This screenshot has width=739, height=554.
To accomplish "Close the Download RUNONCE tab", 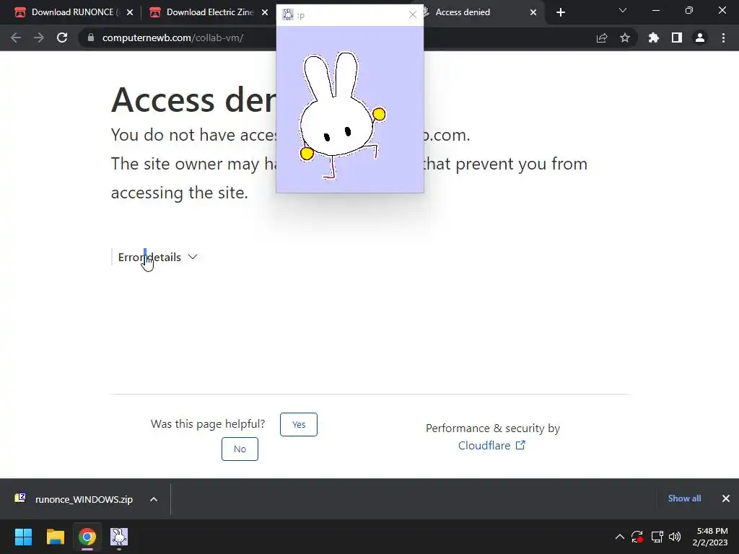I will 130,12.
